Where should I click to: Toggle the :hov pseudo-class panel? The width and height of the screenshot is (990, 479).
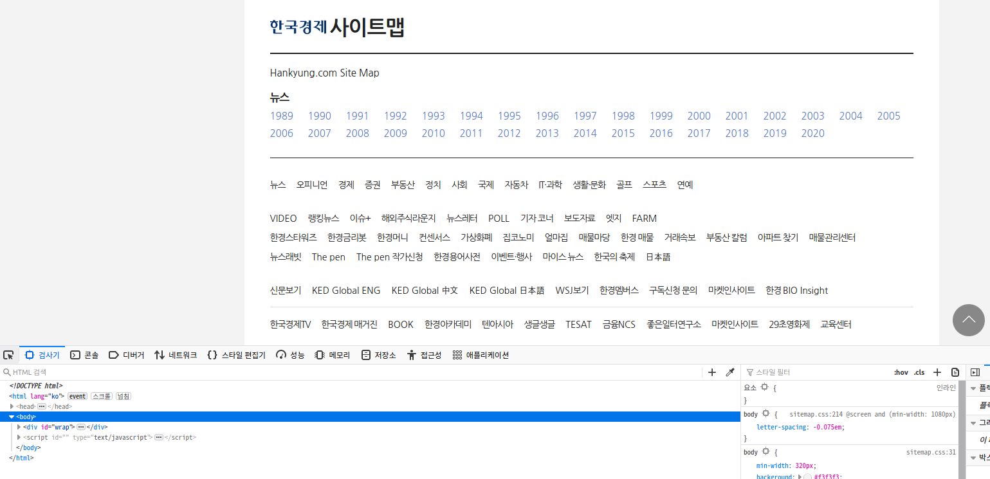pos(901,372)
